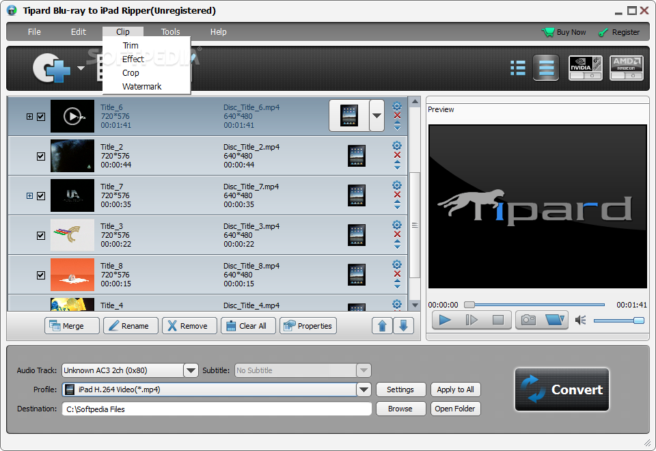Choose Crop from Clip menu
This screenshot has height=451, width=656.
tap(131, 73)
